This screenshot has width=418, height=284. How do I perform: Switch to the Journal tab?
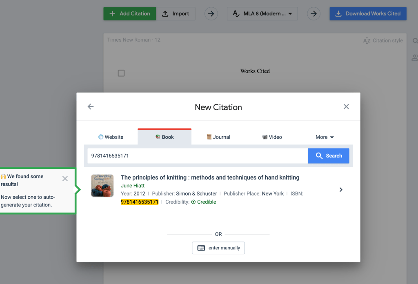click(x=218, y=137)
